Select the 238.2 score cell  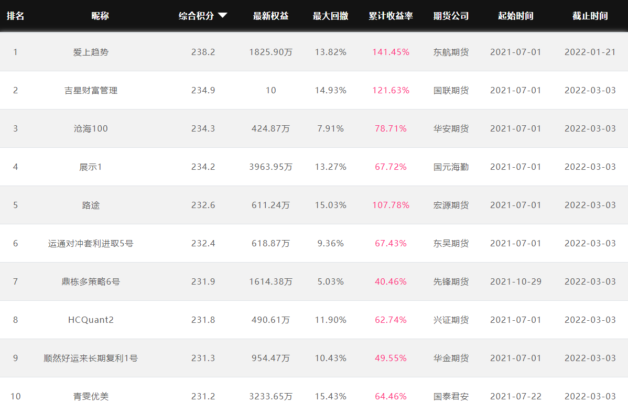point(203,52)
